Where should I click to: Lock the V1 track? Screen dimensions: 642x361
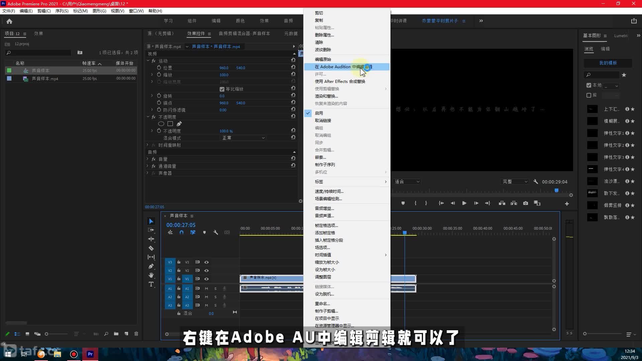pyautogui.click(x=179, y=279)
